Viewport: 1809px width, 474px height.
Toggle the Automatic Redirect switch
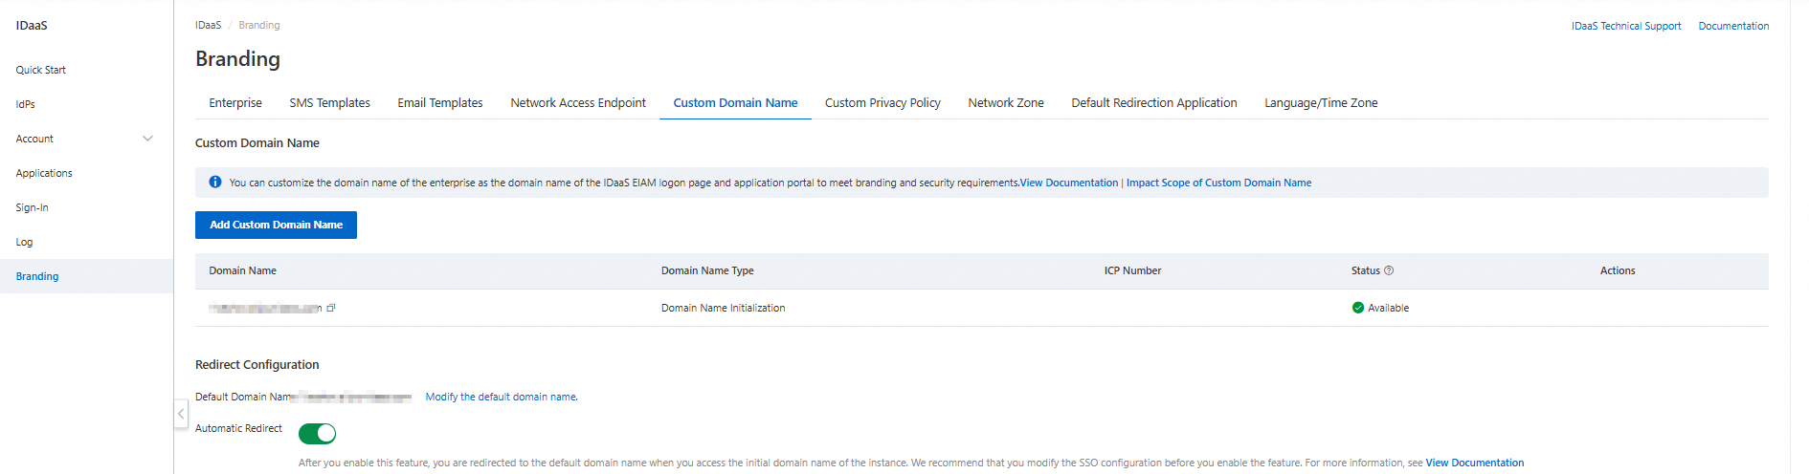pyautogui.click(x=317, y=434)
